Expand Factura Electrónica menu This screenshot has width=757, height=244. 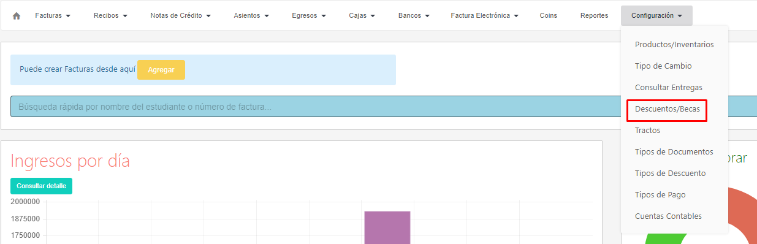(x=484, y=16)
